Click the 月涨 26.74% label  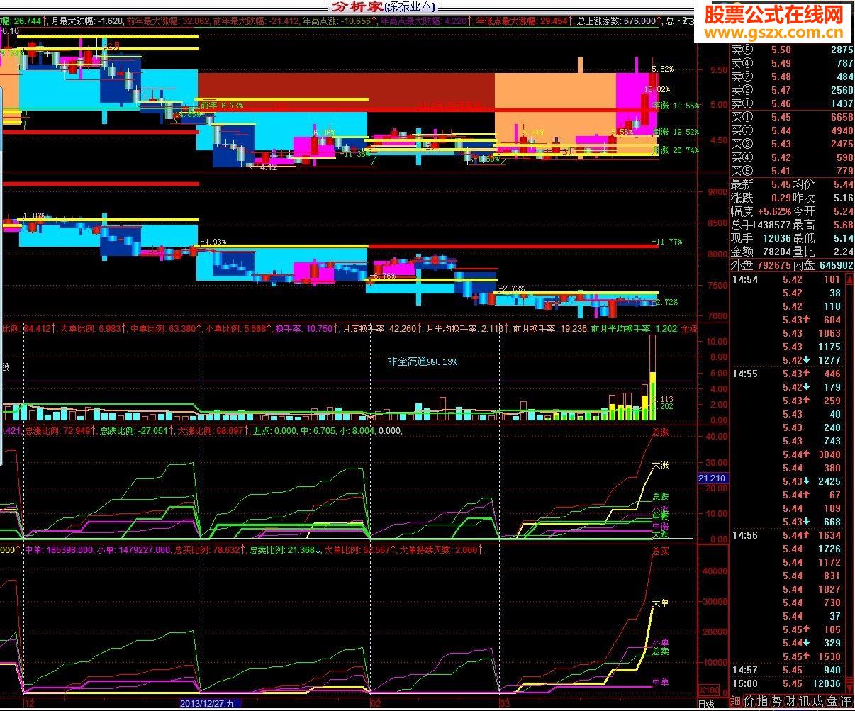[x=676, y=150]
